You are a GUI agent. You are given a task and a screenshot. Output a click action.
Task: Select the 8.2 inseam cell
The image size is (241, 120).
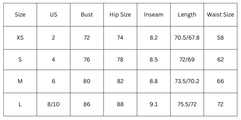point(154,38)
